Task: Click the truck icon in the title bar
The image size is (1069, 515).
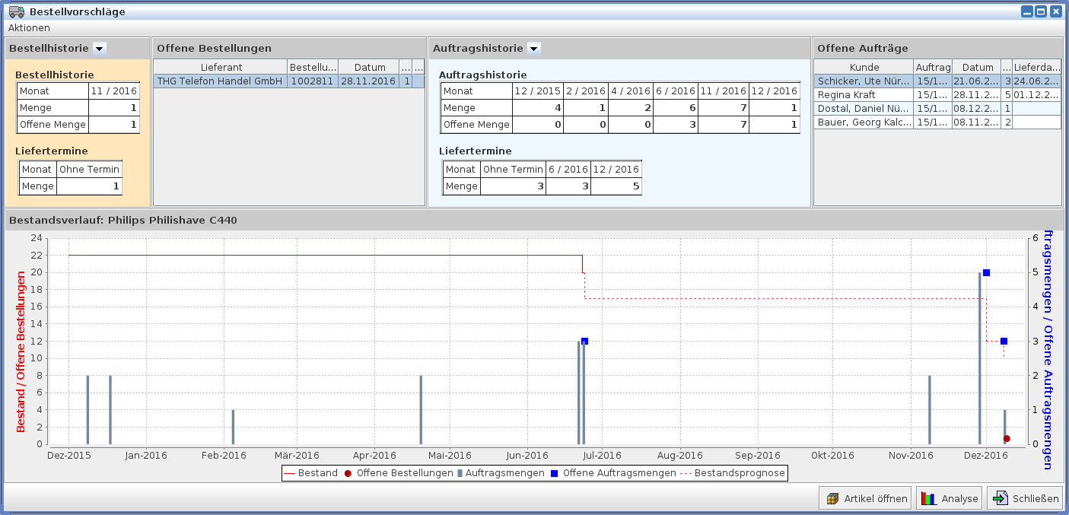Action: pos(16,11)
